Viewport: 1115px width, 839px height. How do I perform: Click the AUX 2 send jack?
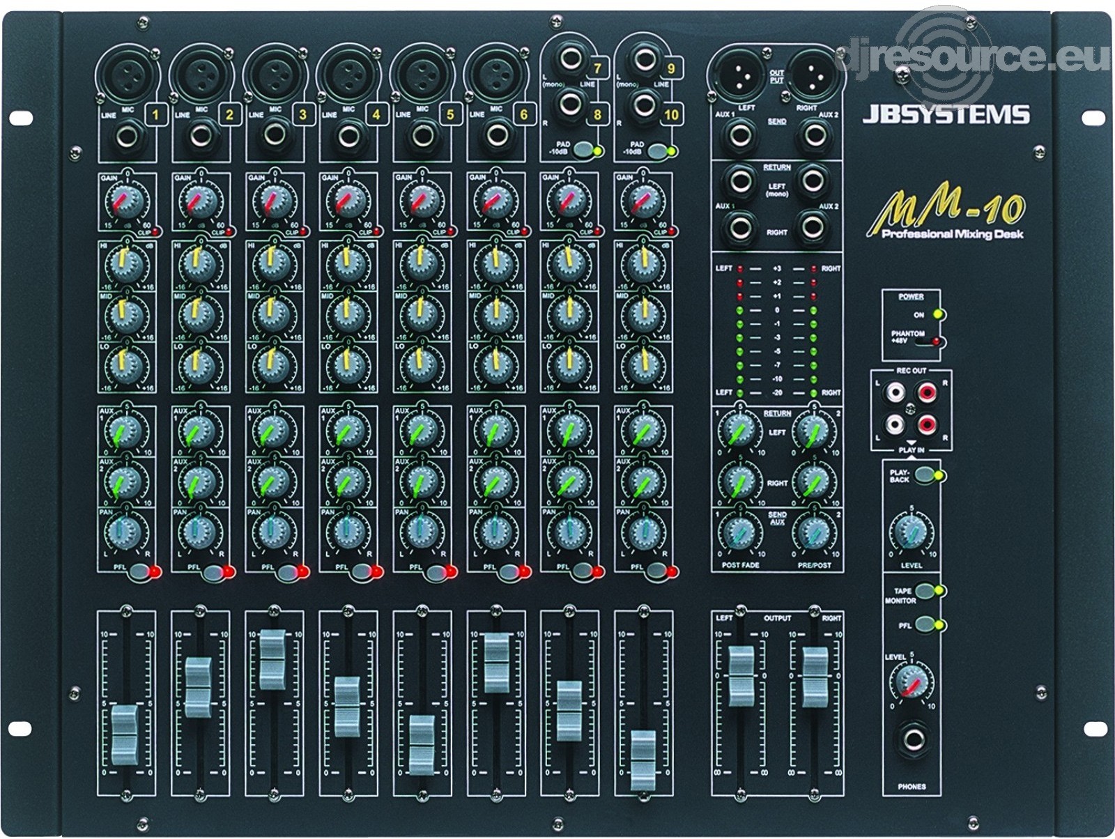pos(814,134)
